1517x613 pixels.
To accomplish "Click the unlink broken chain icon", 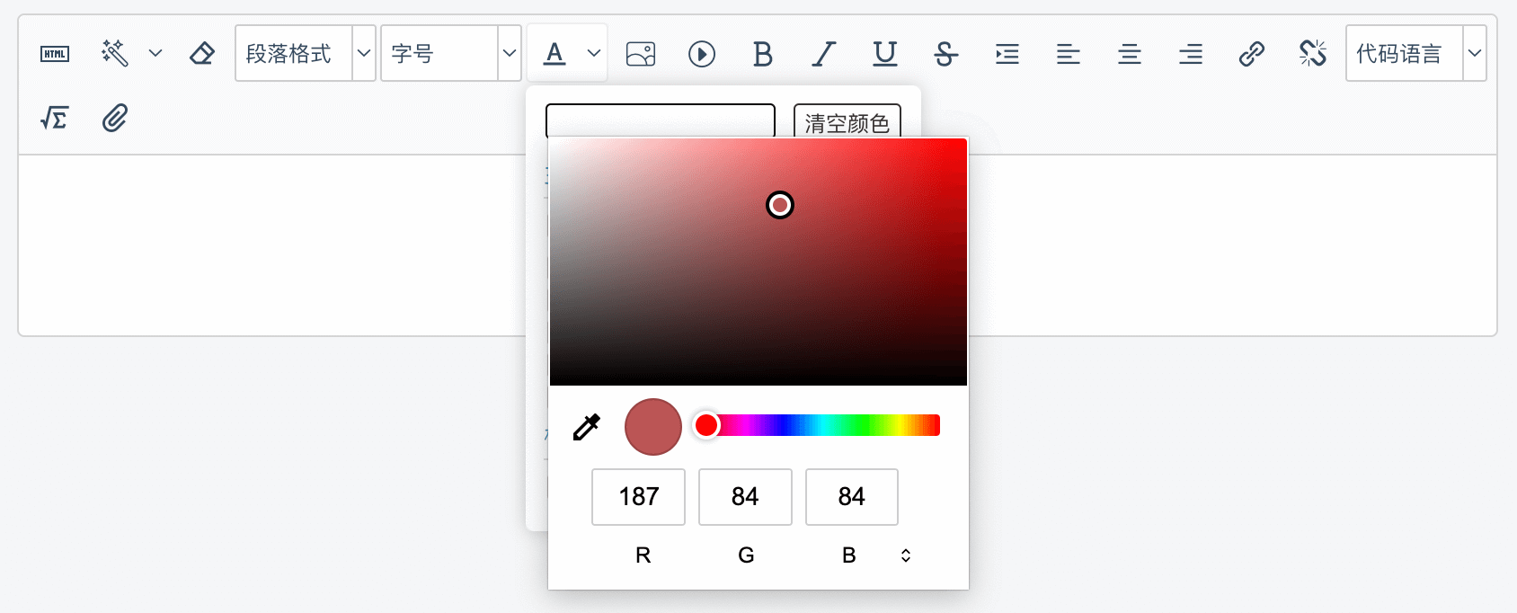I will click(1313, 54).
